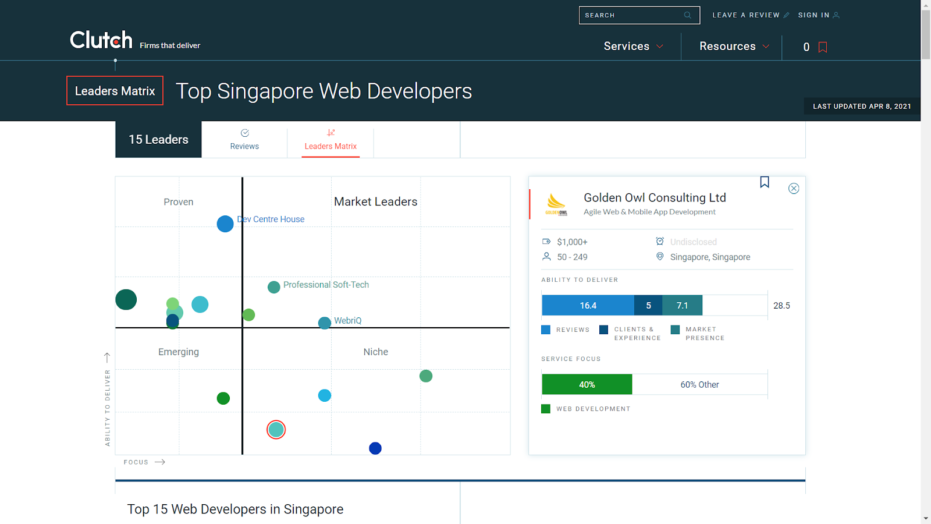931x524 pixels.
Task: Close the Golden Owl Consulting details card
Action: pos(794,189)
